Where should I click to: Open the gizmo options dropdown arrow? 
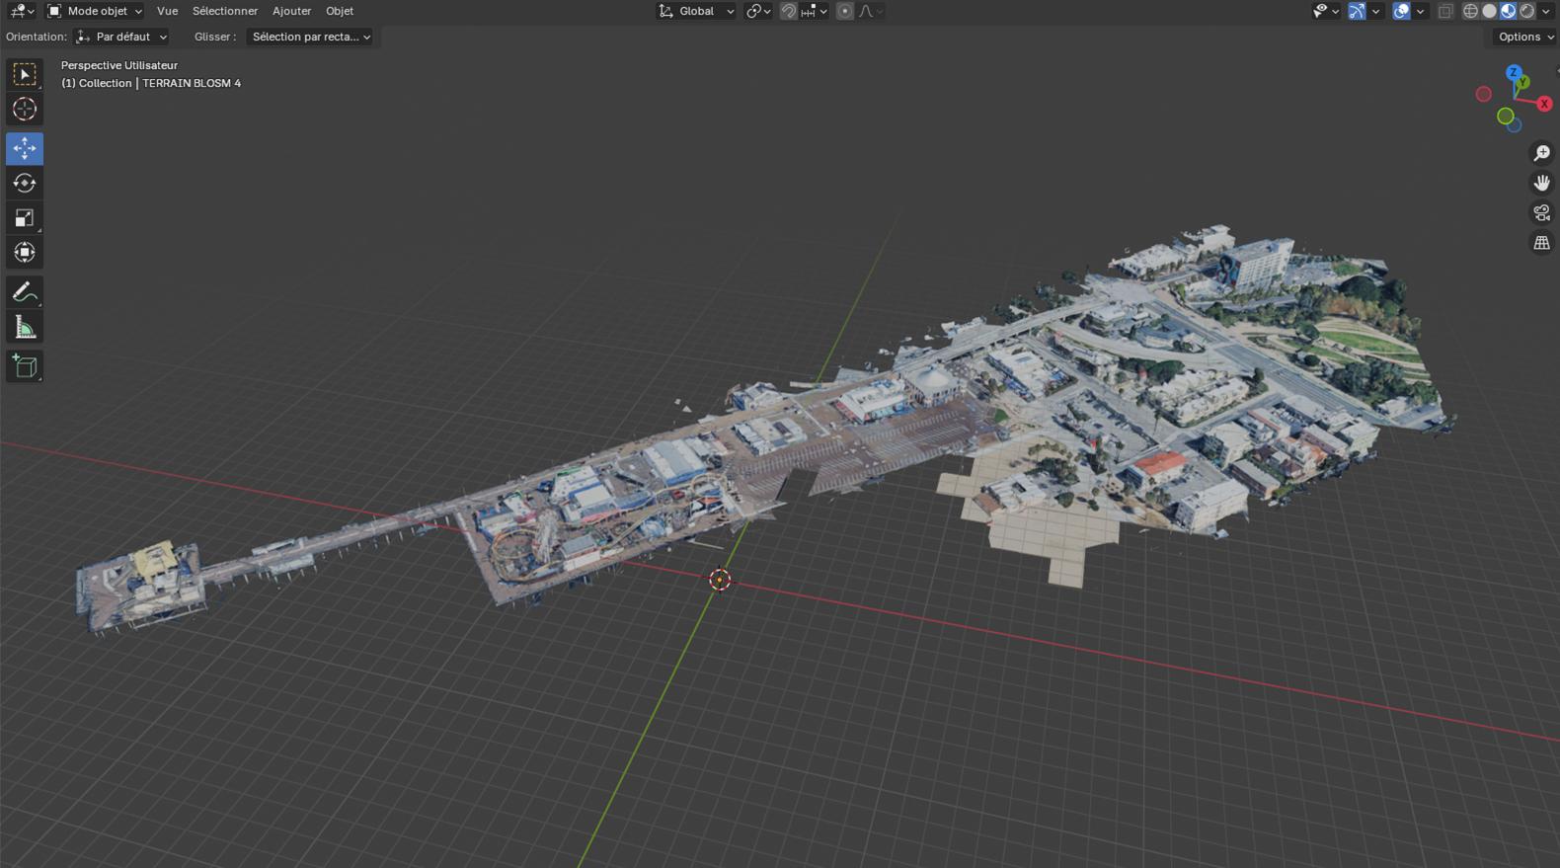1375,11
